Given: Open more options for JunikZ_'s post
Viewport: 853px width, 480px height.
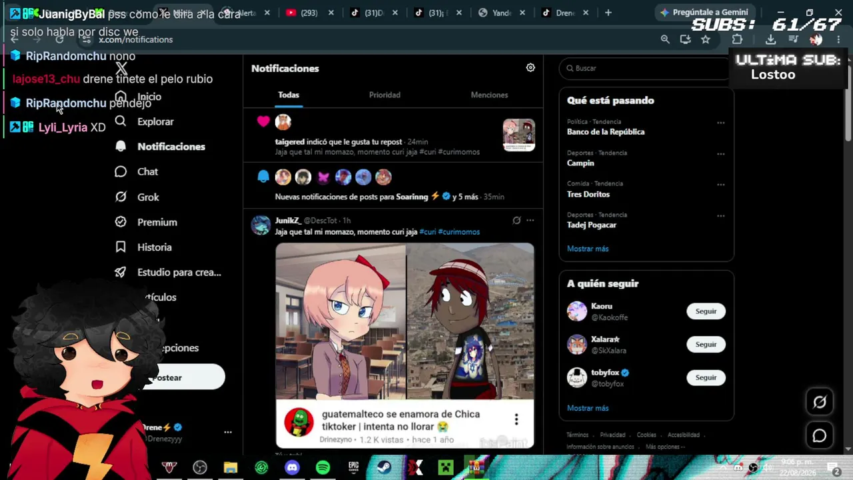Looking at the screenshot, I should pyautogui.click(x=530, y=220).
